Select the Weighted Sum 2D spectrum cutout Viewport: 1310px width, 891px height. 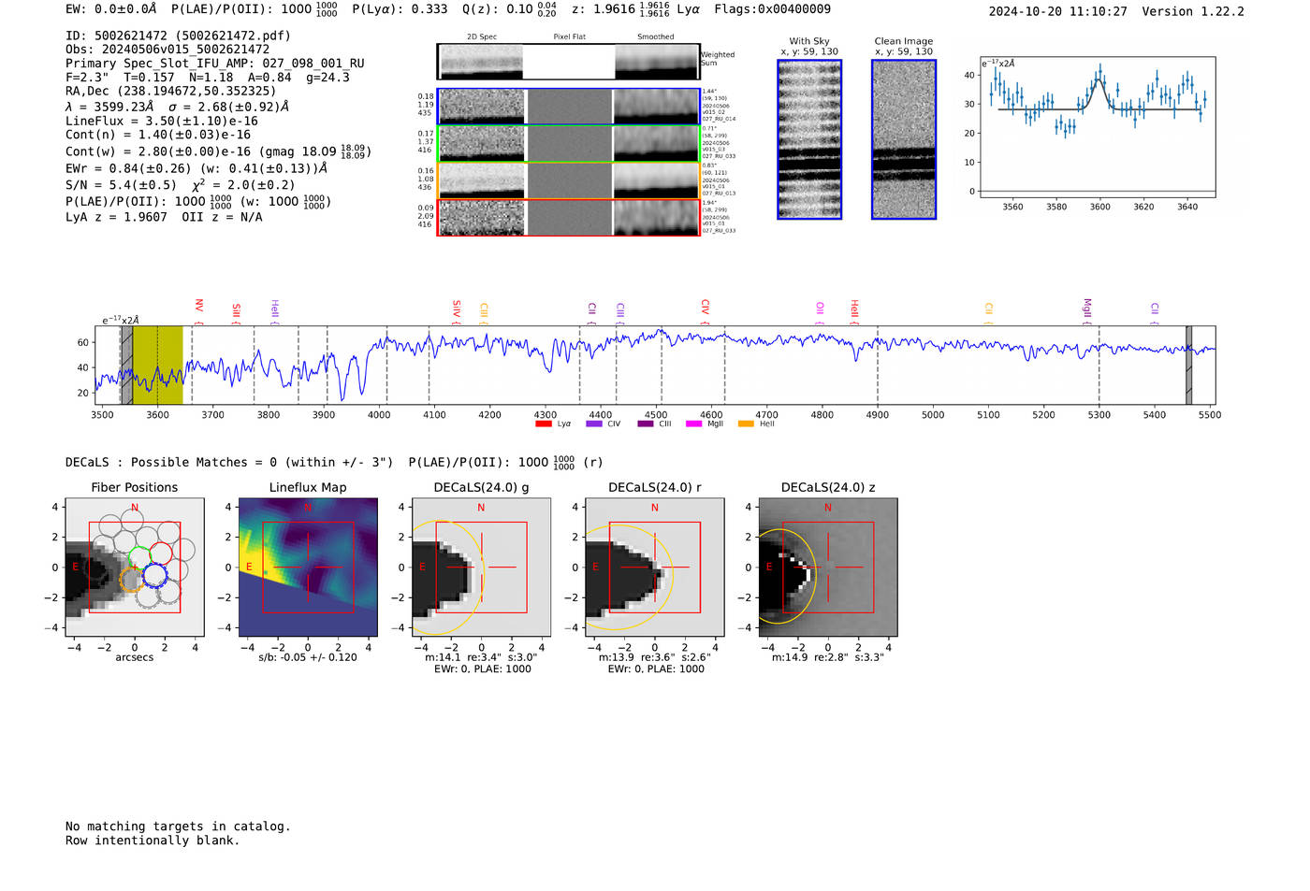point(481,62)
